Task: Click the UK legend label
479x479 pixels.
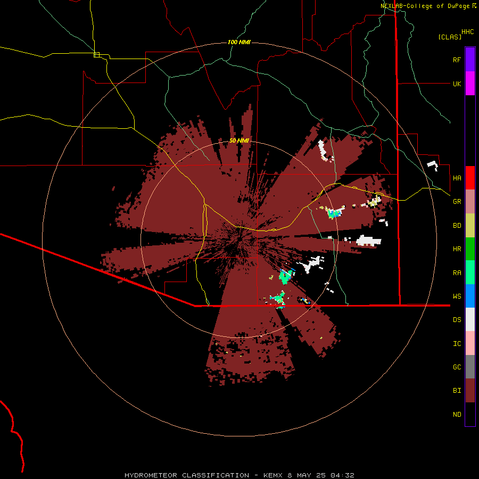Action: coord(457,84)
